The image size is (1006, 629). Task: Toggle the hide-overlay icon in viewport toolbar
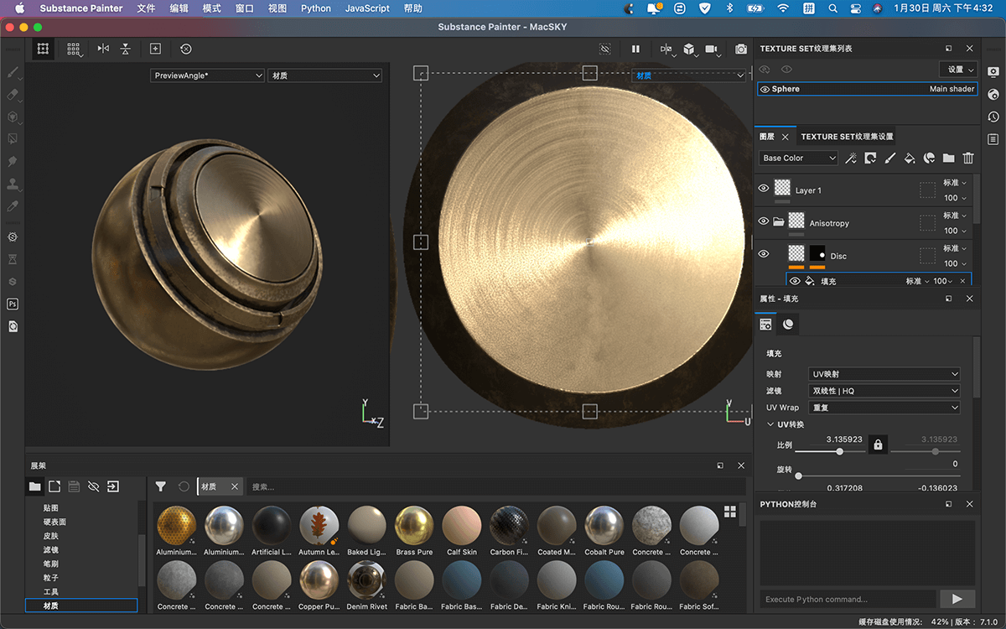[x=605, y=49]
